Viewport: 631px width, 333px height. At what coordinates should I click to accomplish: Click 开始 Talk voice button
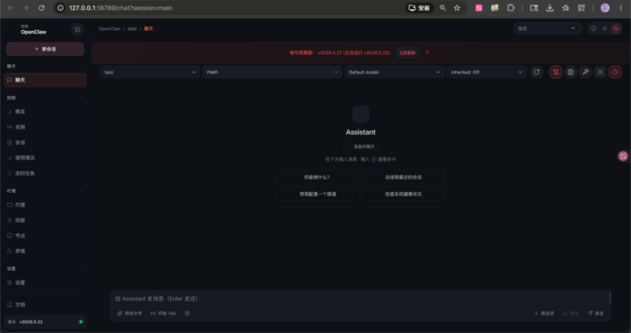(163, 313)
